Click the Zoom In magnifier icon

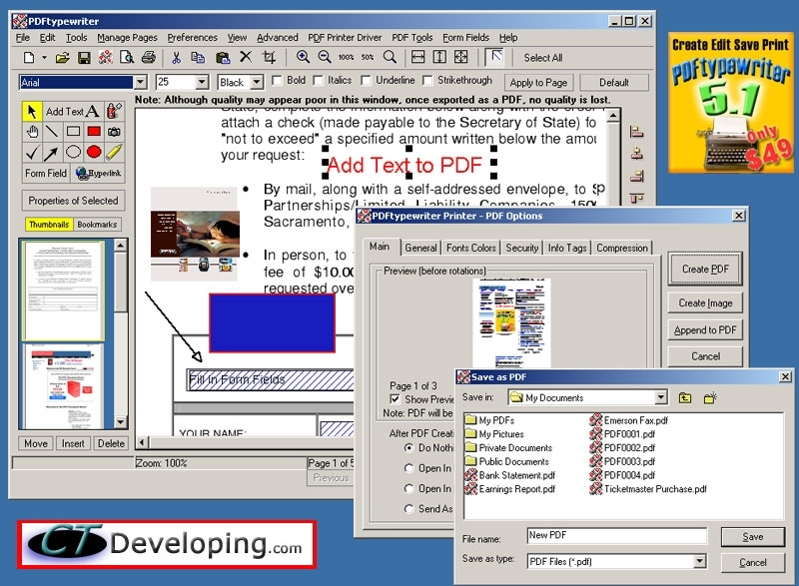pyautogui.click(x=304, y=57)
